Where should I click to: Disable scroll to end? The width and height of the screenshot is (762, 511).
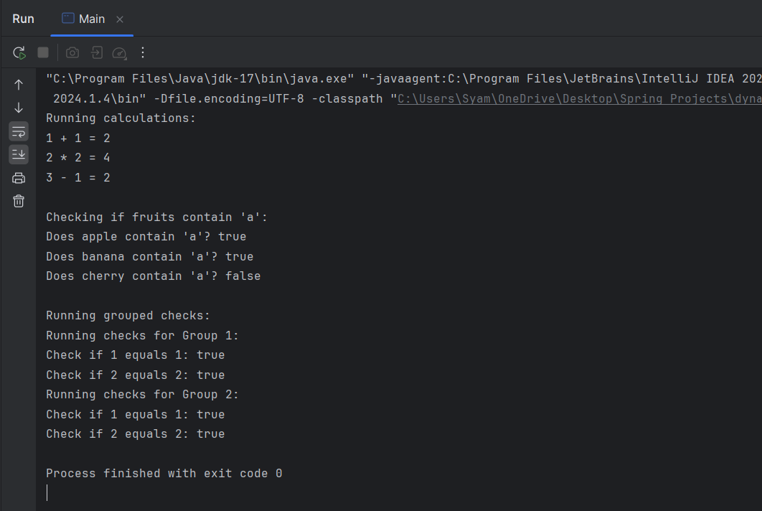click(x=18, y=154)
